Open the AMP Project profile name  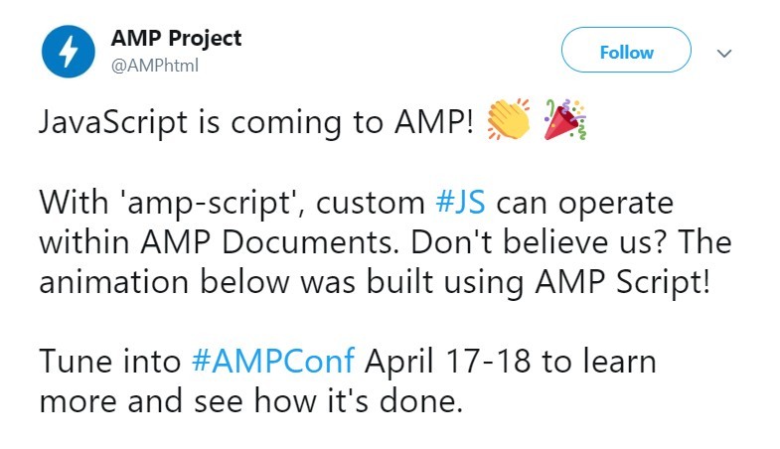[176, 39]
